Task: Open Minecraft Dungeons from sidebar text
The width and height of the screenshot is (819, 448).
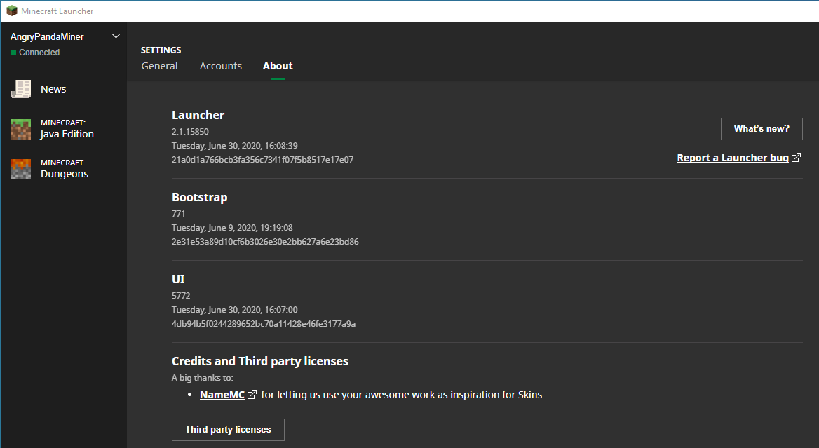Action: pyautogui.click(x=65, y=169)
